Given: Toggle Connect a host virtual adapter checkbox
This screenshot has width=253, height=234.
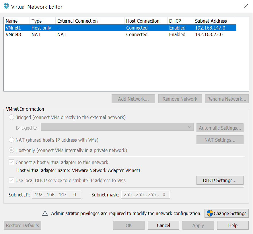Looking at the screenshot, I should 11,162.
